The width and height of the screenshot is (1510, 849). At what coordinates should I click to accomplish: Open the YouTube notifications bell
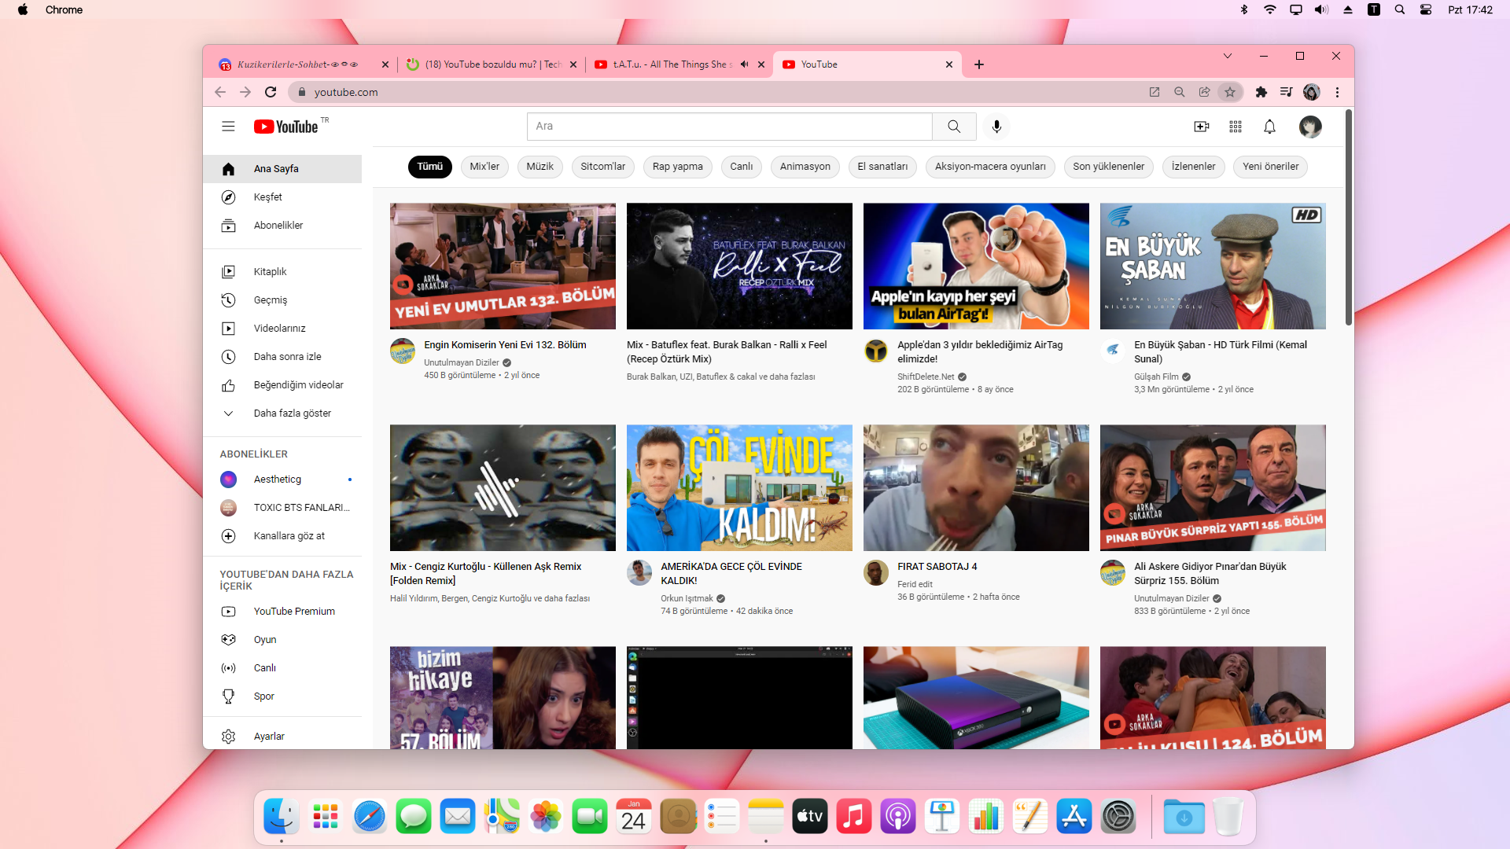point(1269,127)
